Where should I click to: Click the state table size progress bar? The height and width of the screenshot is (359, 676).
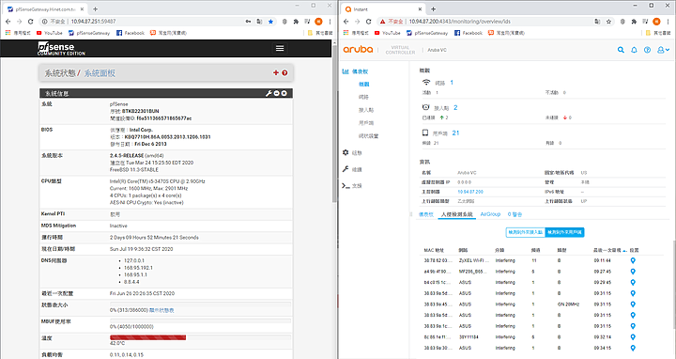201,304
